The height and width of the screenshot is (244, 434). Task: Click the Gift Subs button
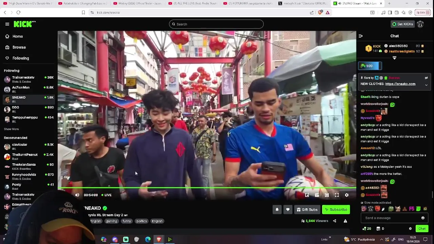(307, 209)
